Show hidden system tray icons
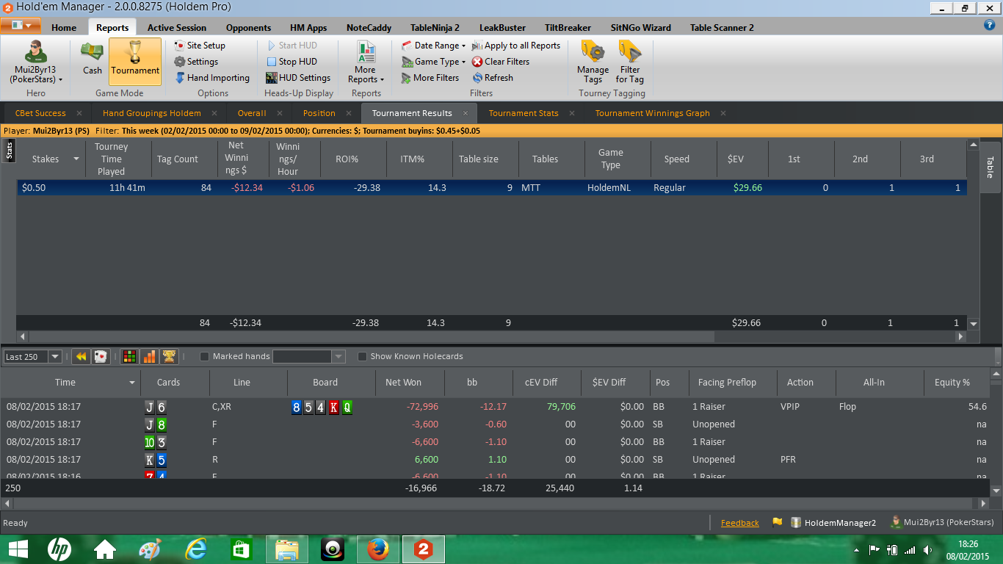 [857, 549]
